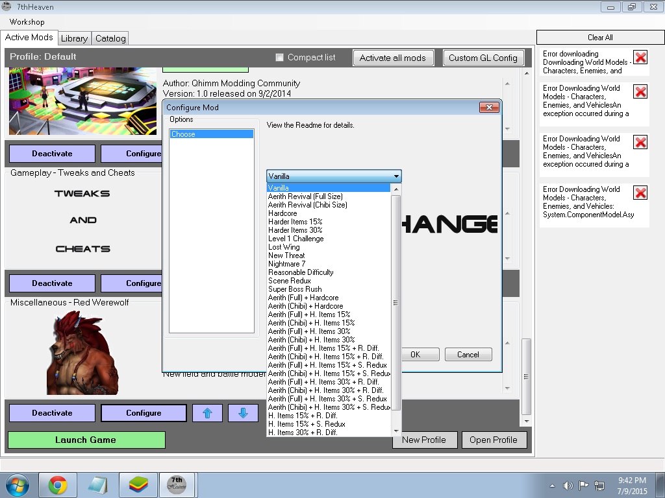Click Clear All notifications button
This screenshot has width=665, height=498.
(600, 37)
